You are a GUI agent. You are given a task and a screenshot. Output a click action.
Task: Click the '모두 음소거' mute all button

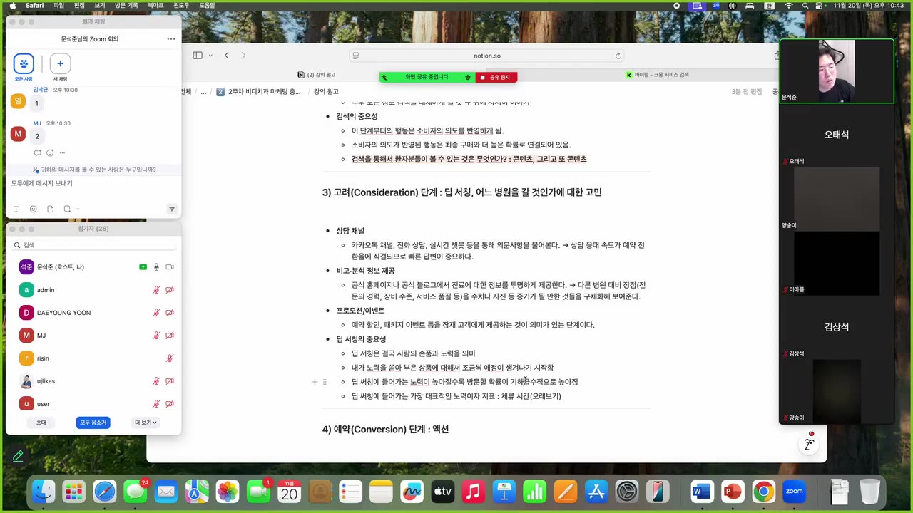[93, 423]
